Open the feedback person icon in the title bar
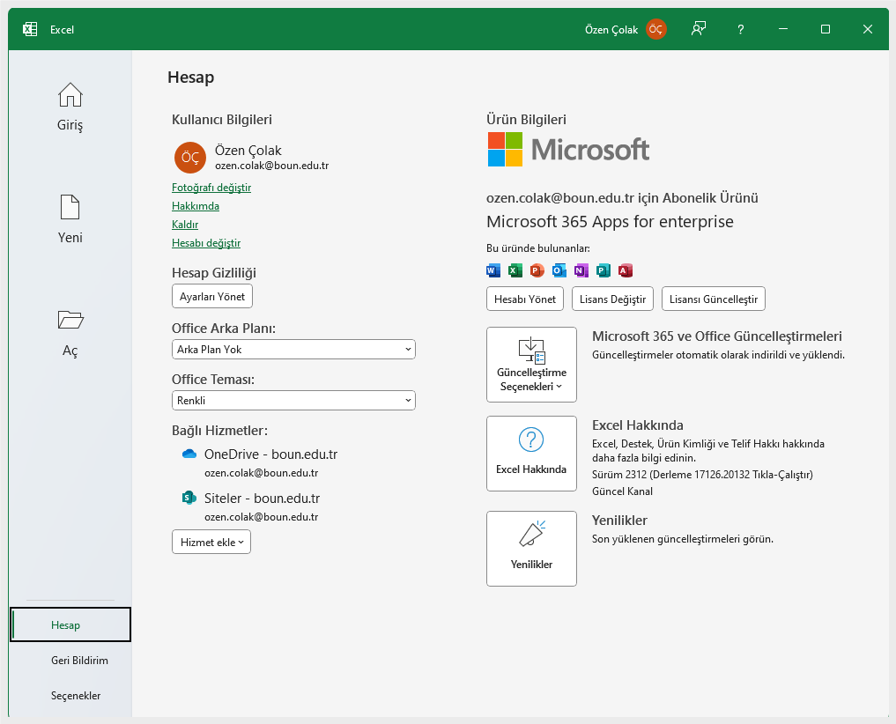Image resolution: width=896 pixels, height=724 pixels. point(699,29)
